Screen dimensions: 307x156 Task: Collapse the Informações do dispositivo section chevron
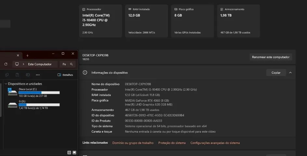point(290,72)
